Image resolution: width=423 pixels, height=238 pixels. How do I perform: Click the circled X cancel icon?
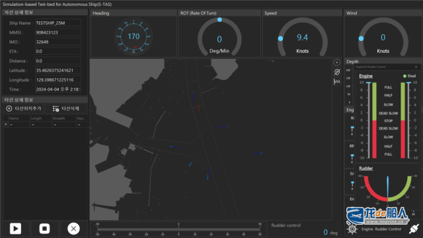click(73, 229)
